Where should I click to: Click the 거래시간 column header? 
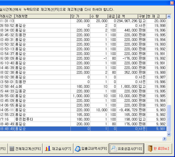pos(7,16)
